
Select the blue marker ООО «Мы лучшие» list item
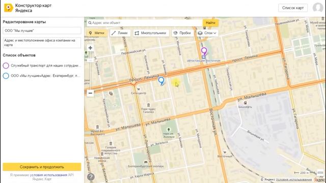[42, 76]
